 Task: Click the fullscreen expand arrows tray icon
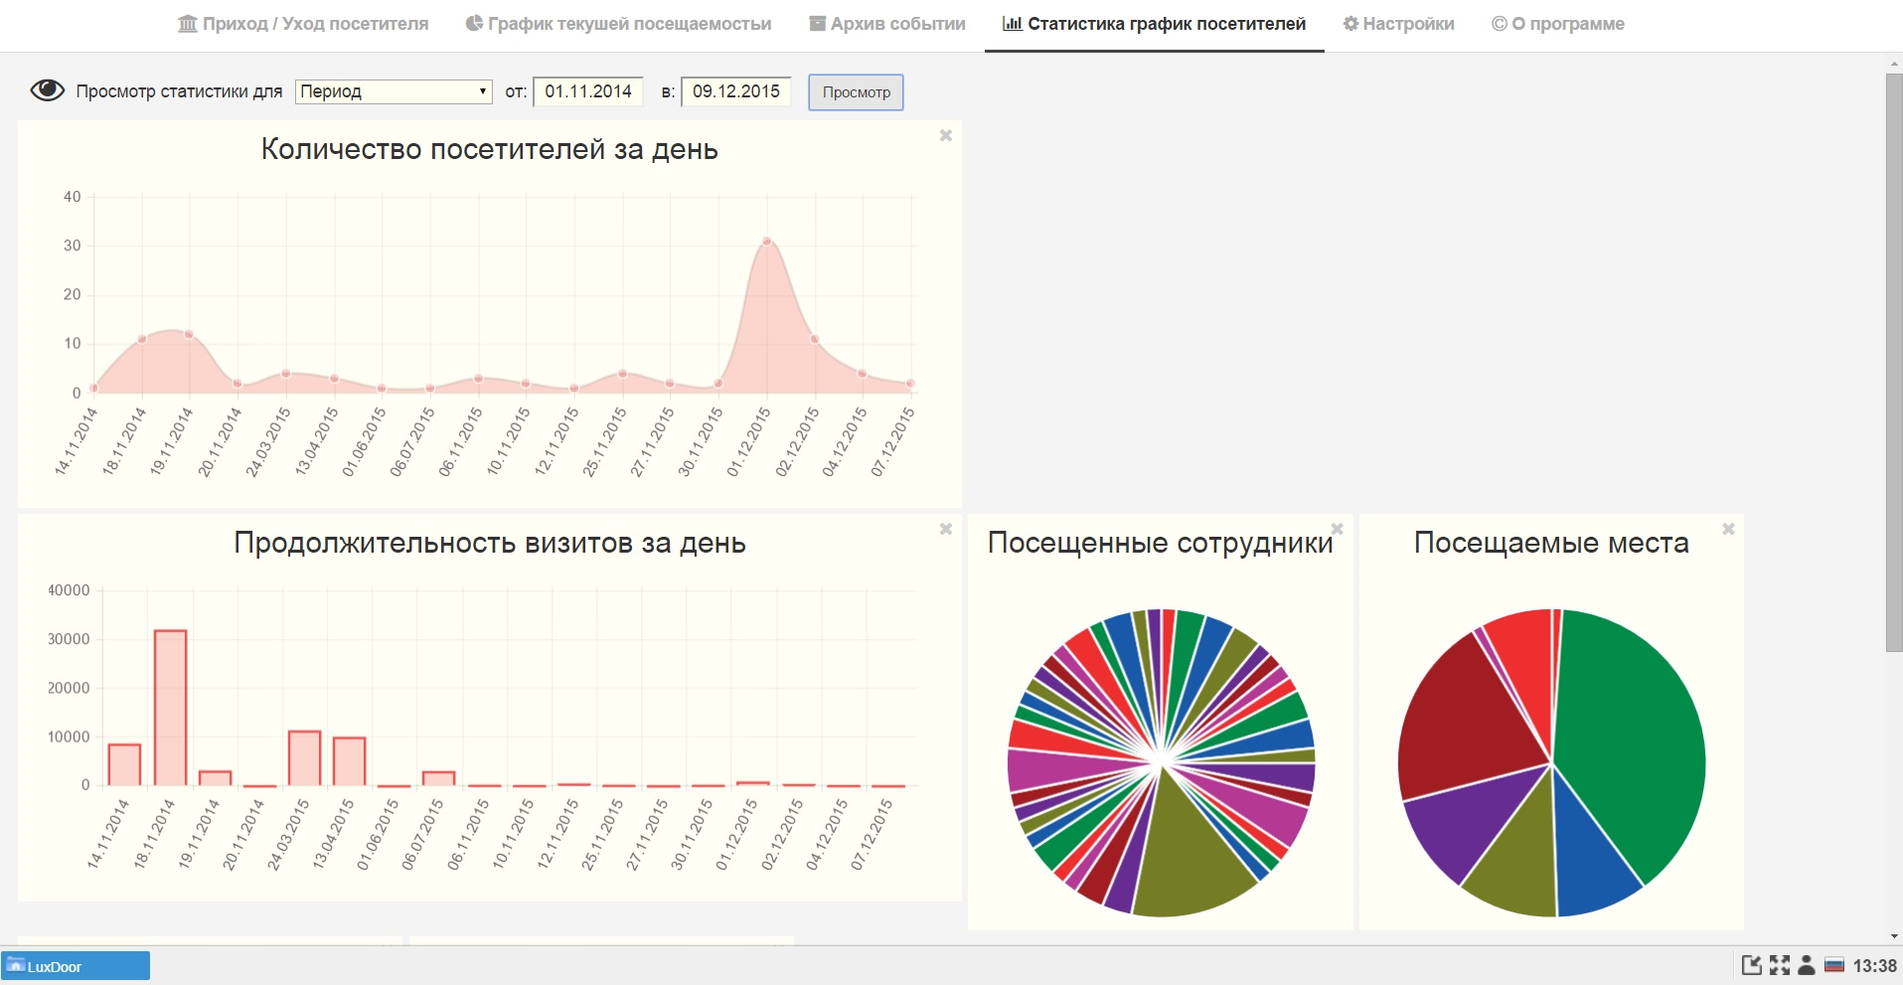tap(1780, 965)
